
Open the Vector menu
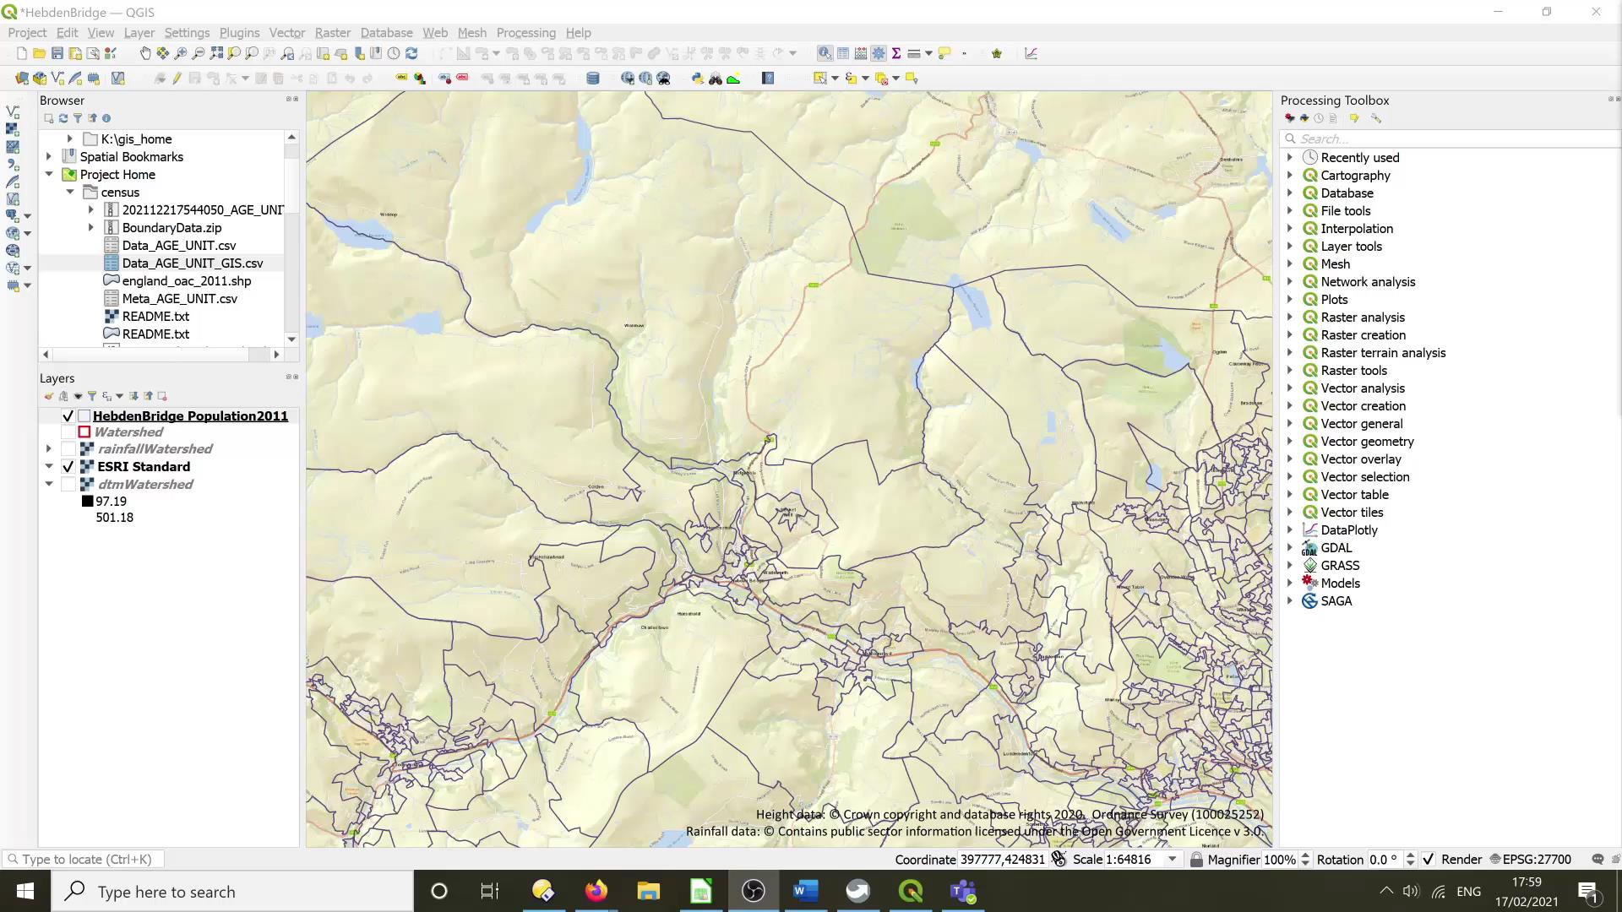pos(286,33)
